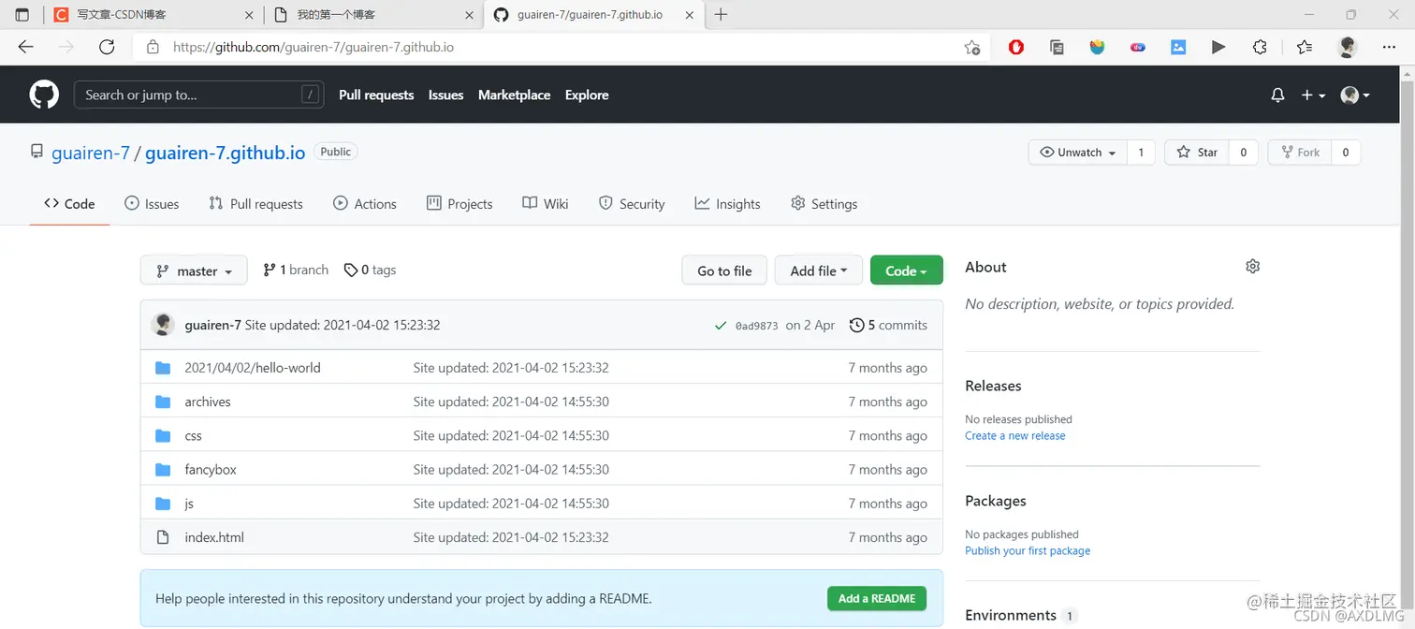
Task: Click the 2021/04/02/hello-world folder icon
Action: pos(163,368)
